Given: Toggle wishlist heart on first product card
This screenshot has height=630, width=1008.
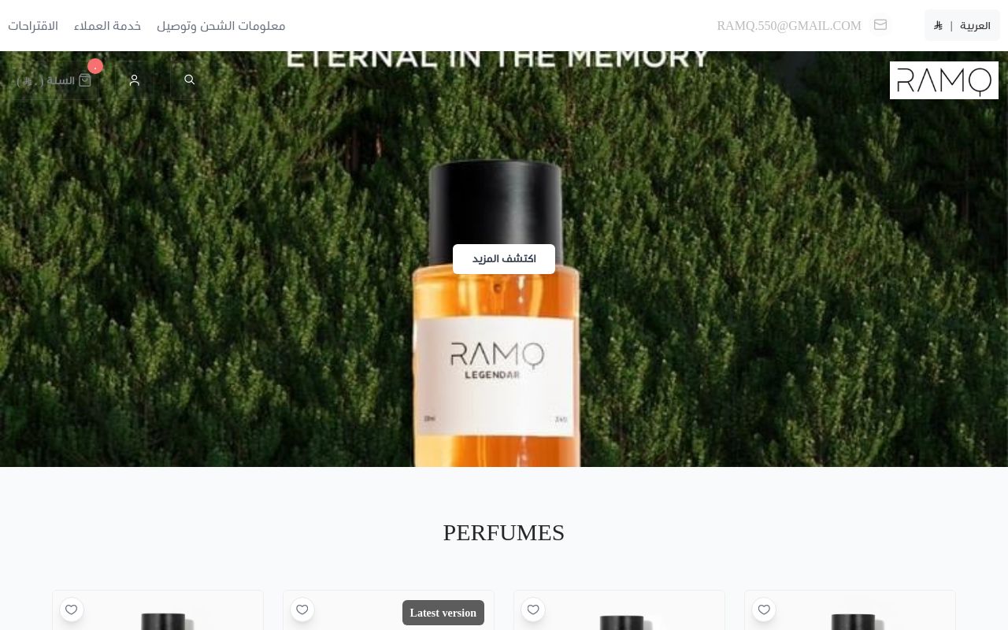Looking at the screenshot, I should (x=72, y=610).
